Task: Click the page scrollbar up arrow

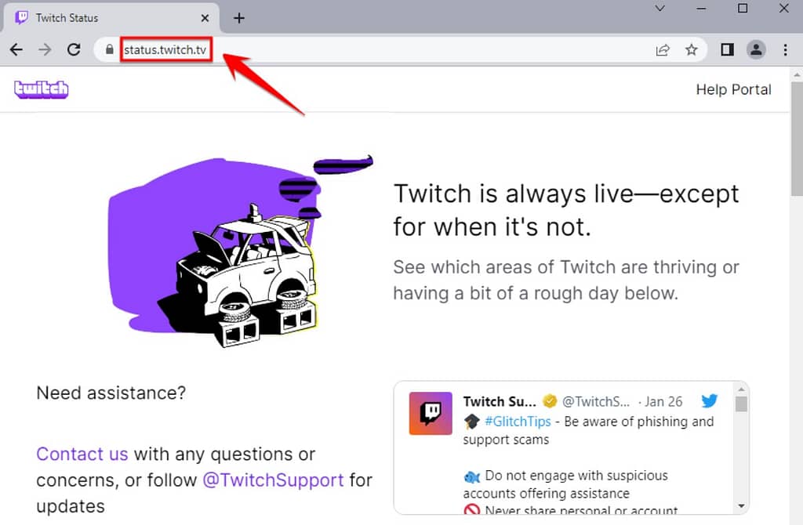Action: click(x=797, y=74)
